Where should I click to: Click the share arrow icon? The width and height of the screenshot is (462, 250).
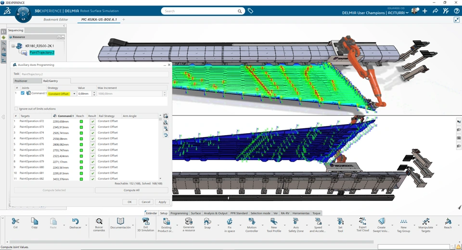[435, 11]
